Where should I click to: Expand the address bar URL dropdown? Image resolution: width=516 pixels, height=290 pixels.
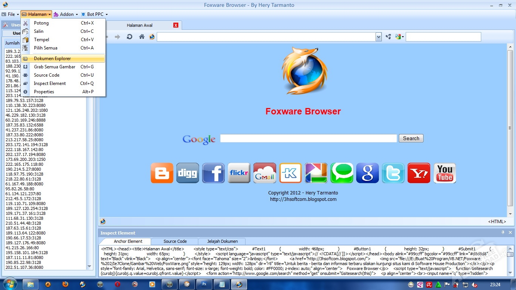(379, 37)
